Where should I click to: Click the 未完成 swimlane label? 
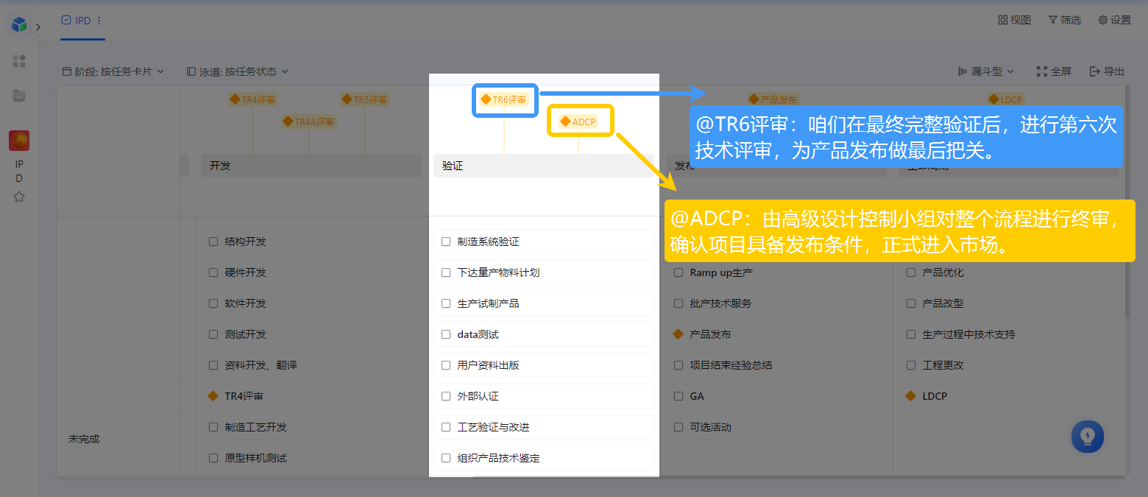(x=84, y=439)
